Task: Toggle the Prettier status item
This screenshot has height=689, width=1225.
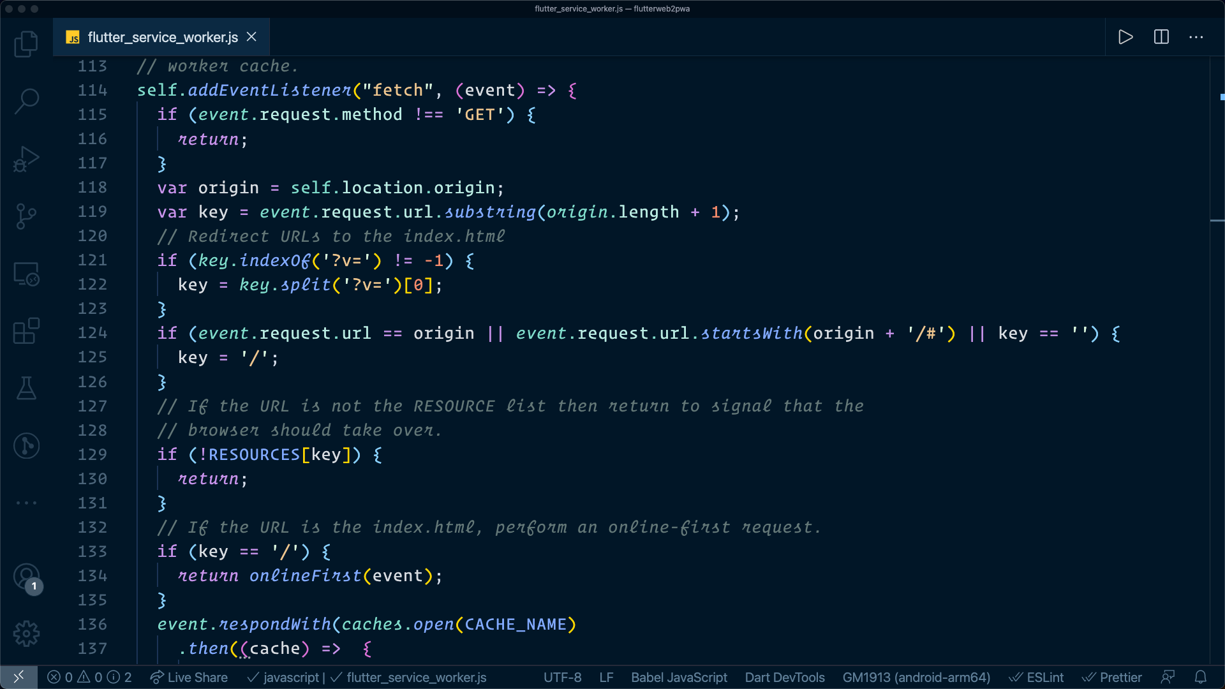Action: [x=1111, y=678]
